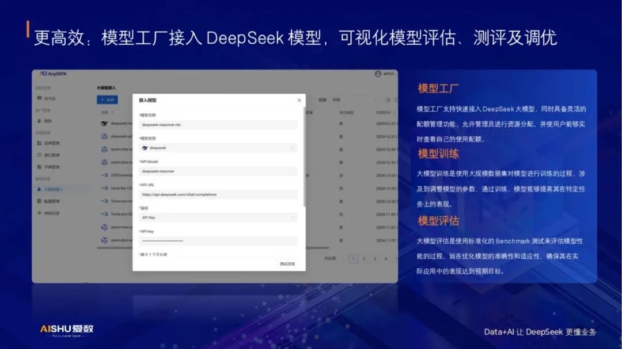The image size is (622, 349).
Task: Click the API Model field with deepseek-reasoner
Action: click(x=218, y=171)
